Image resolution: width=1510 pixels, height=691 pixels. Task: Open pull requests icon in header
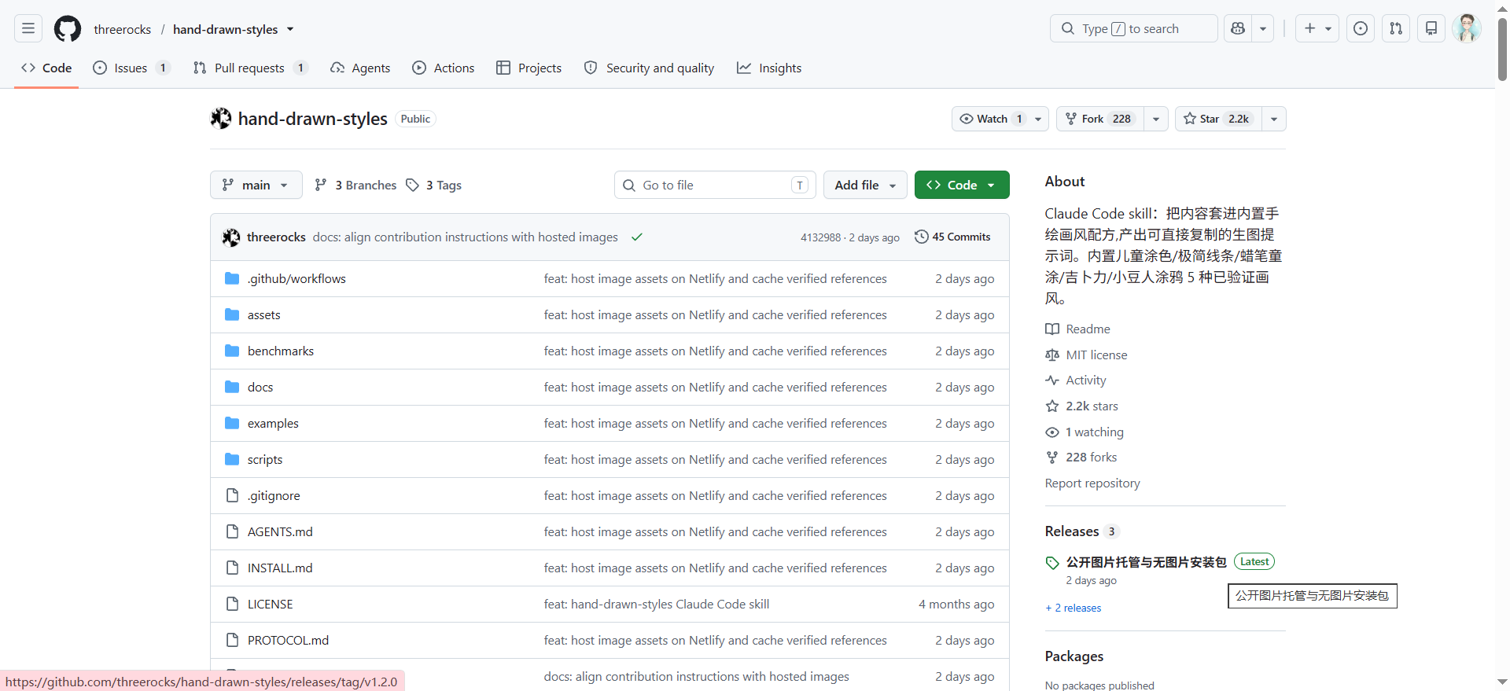(1396, 28)
